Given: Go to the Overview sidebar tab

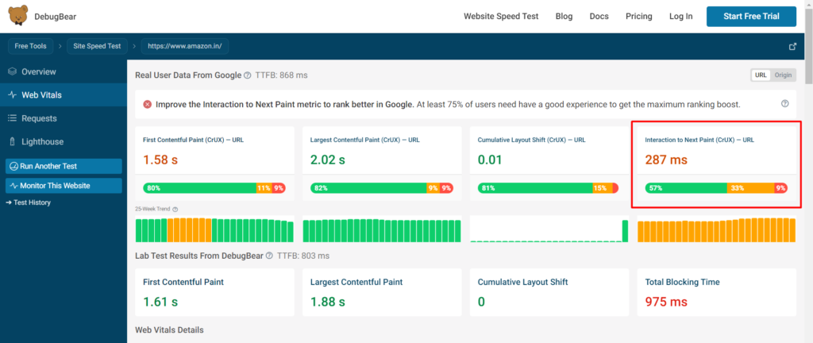Looking at the screenshot, I should pos(38,71).
